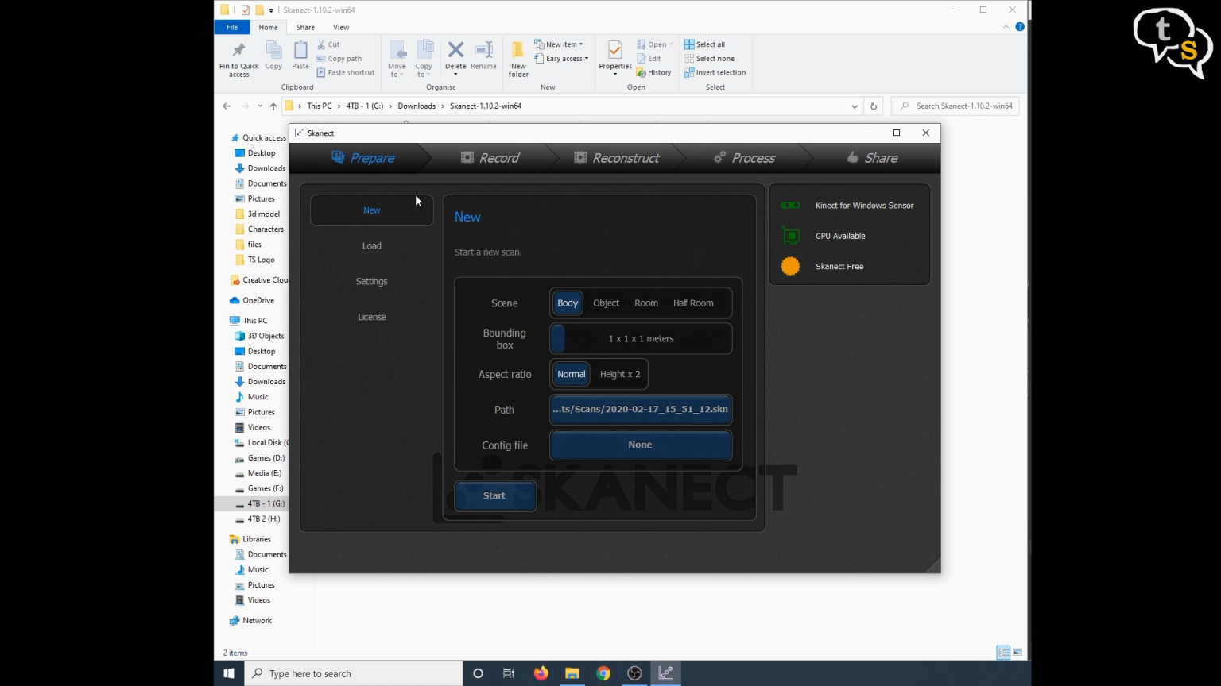Switch Explorer to large icons view

(1017, 653)
